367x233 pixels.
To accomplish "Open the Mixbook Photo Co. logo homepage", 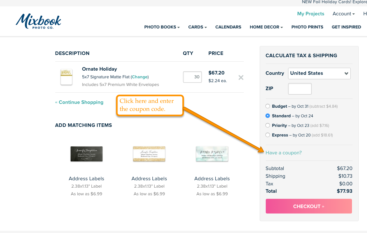I will (x=38, y=21).
